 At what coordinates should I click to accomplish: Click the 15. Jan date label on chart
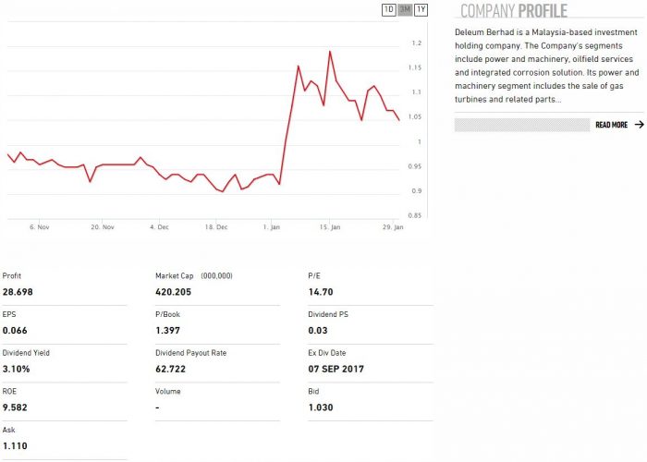(330, 226)
